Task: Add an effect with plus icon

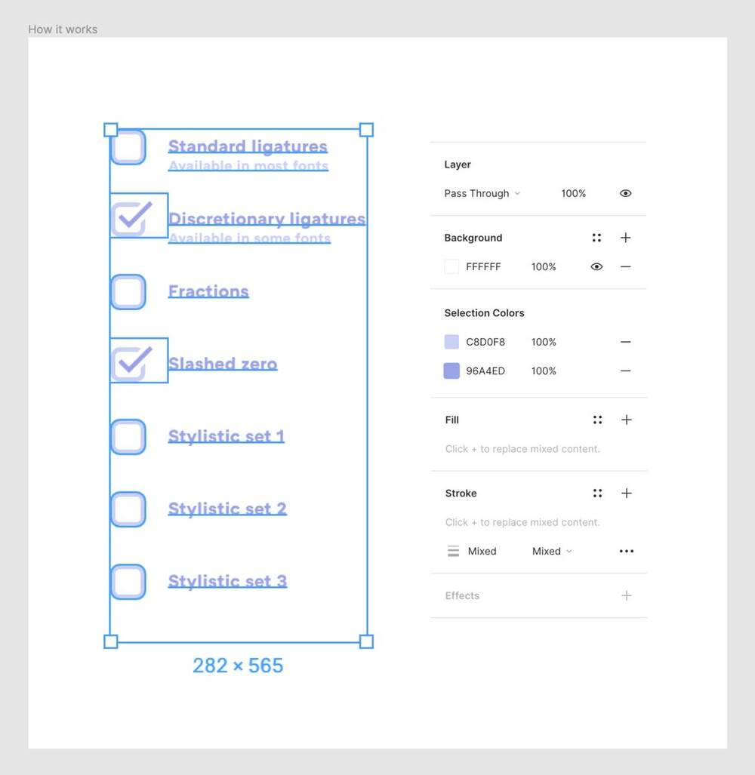Action: 626,595
